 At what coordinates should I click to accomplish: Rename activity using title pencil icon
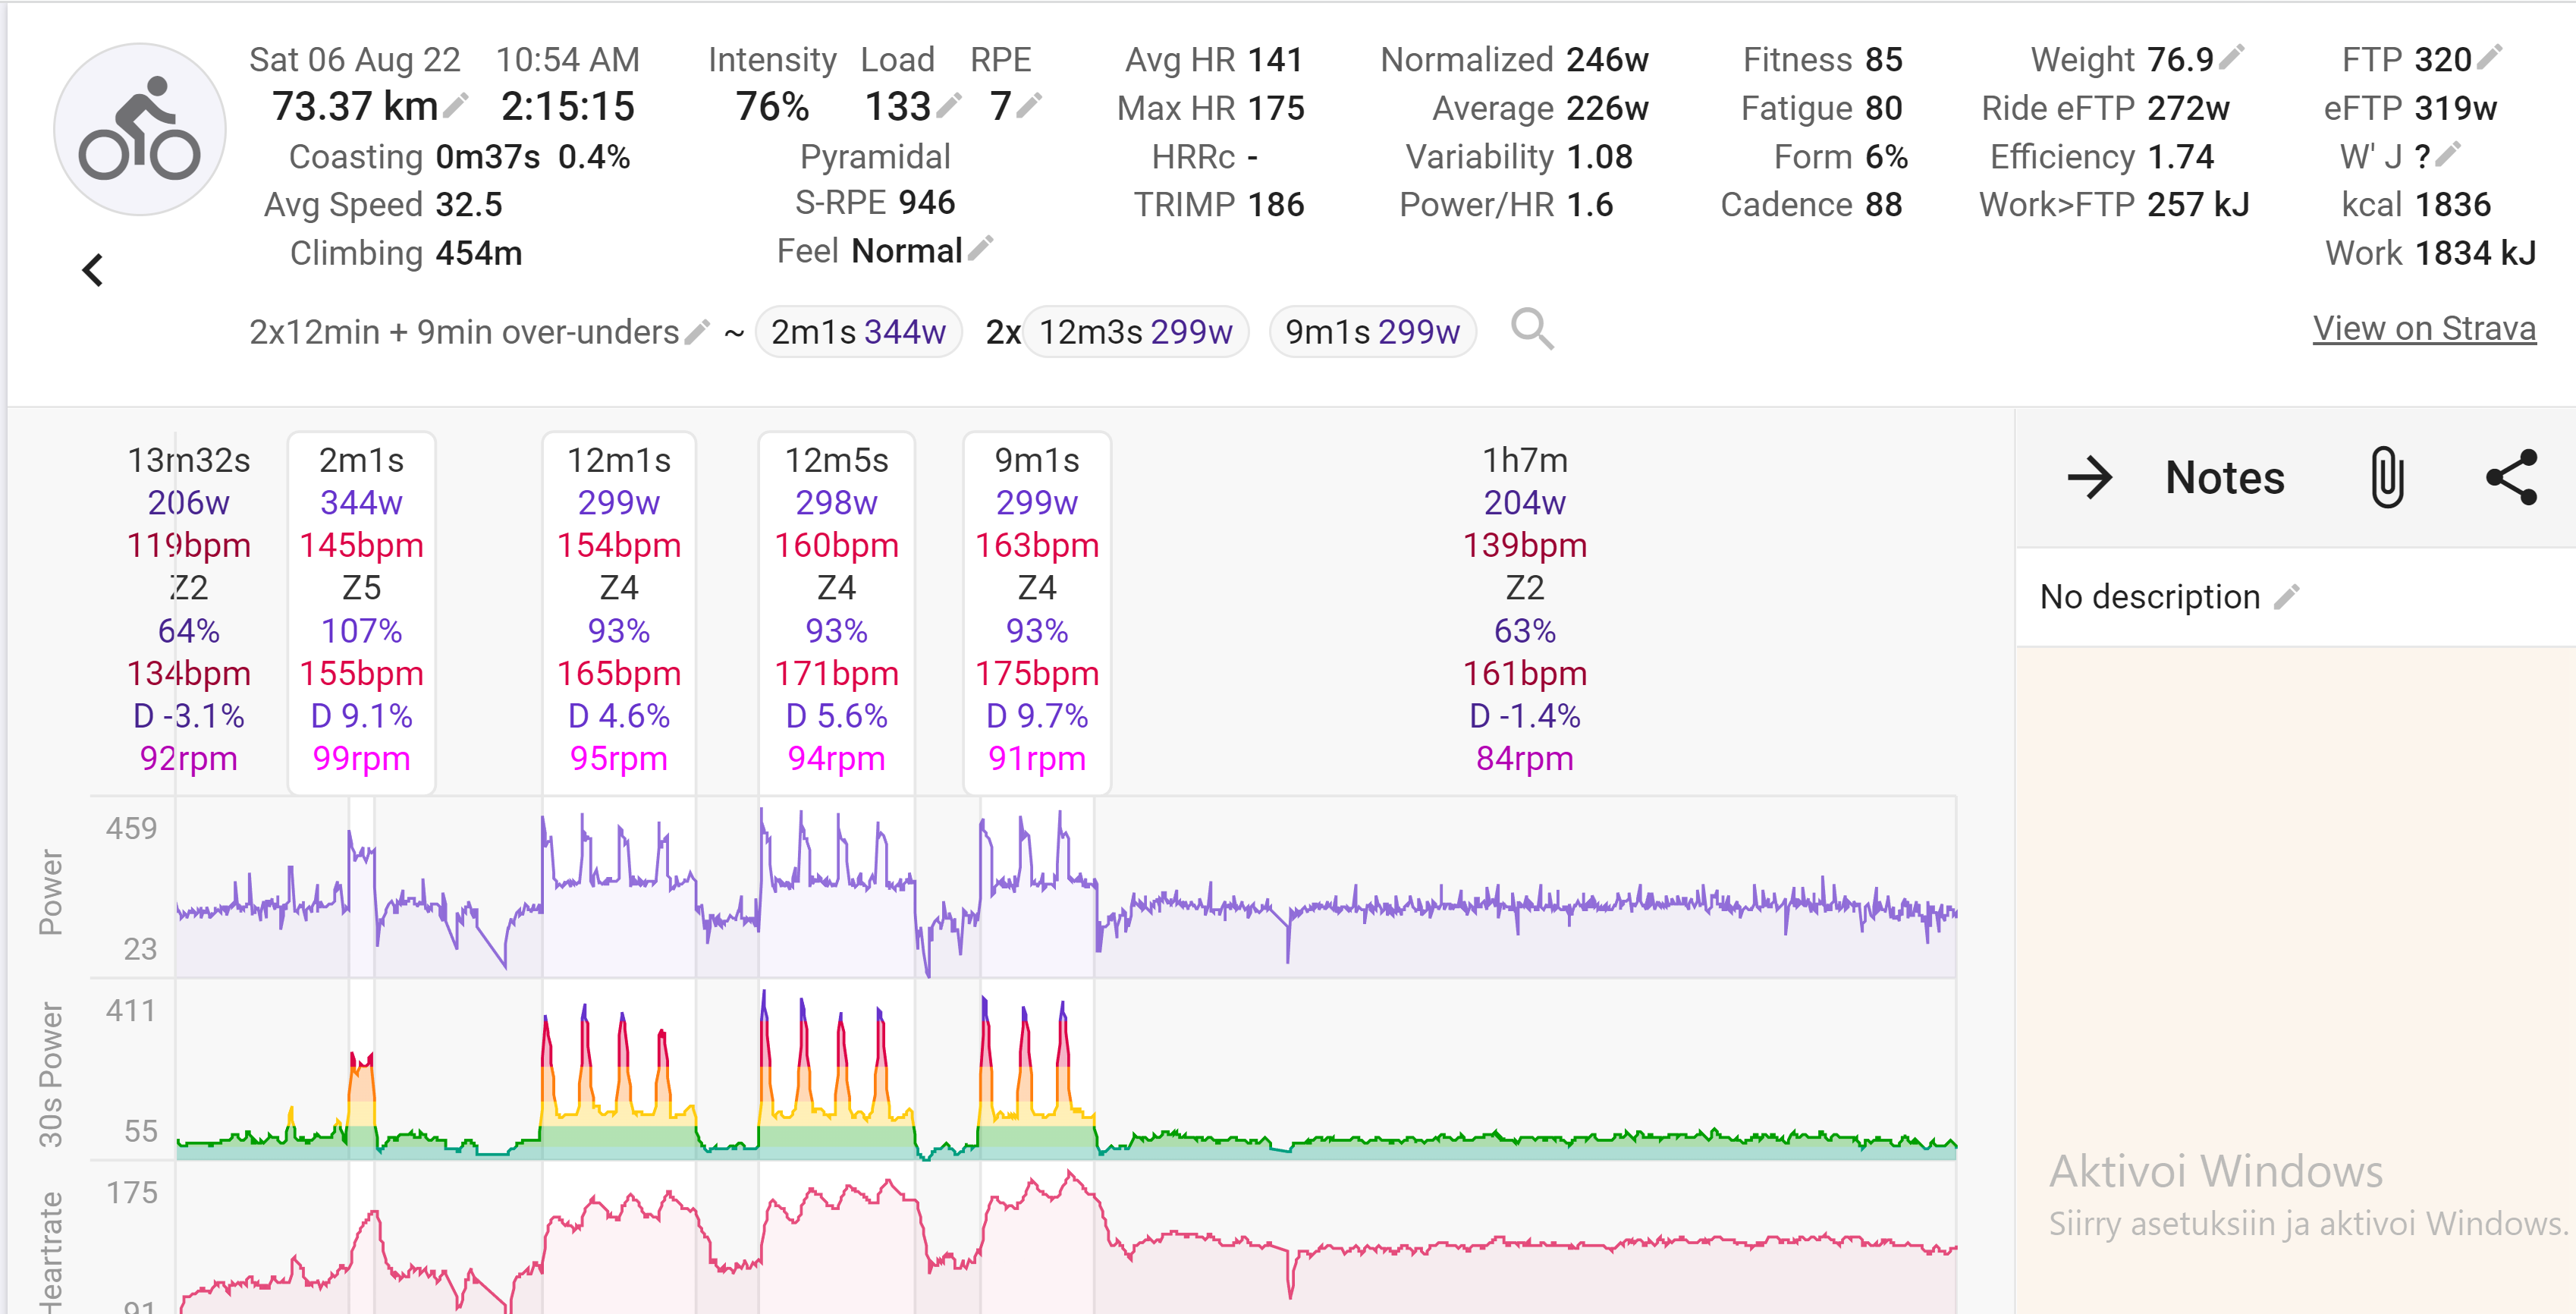point(697,331)
